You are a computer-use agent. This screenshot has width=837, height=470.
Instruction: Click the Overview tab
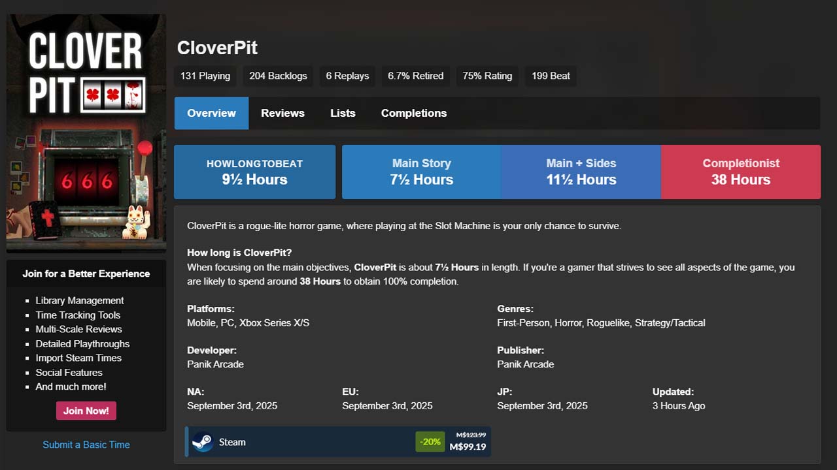point(211,113)
